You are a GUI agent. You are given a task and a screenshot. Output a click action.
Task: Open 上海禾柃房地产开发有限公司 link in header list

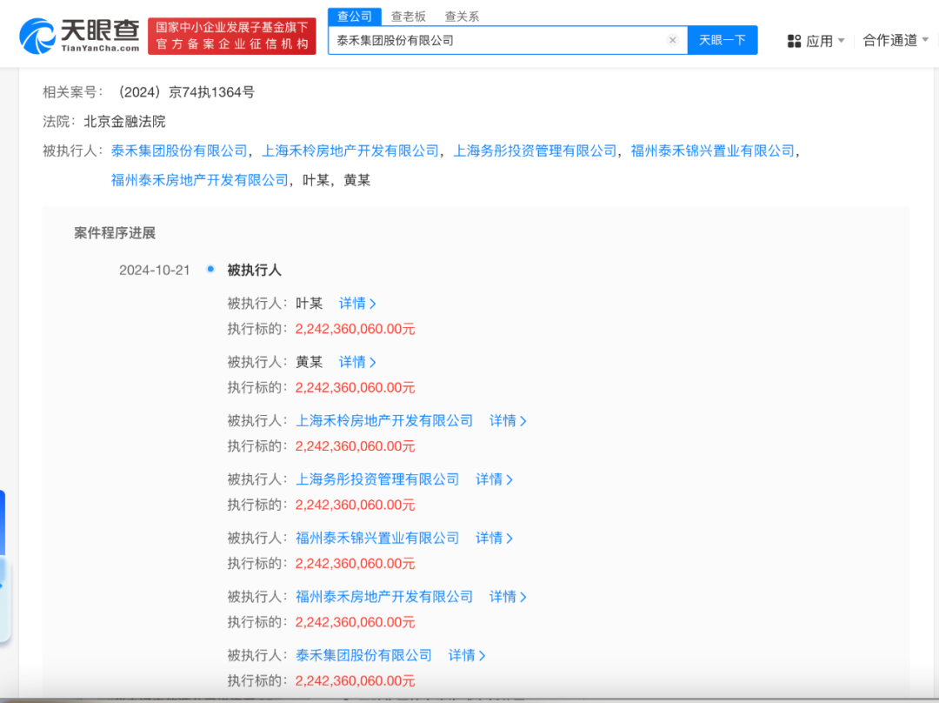[x=350, y=151]
